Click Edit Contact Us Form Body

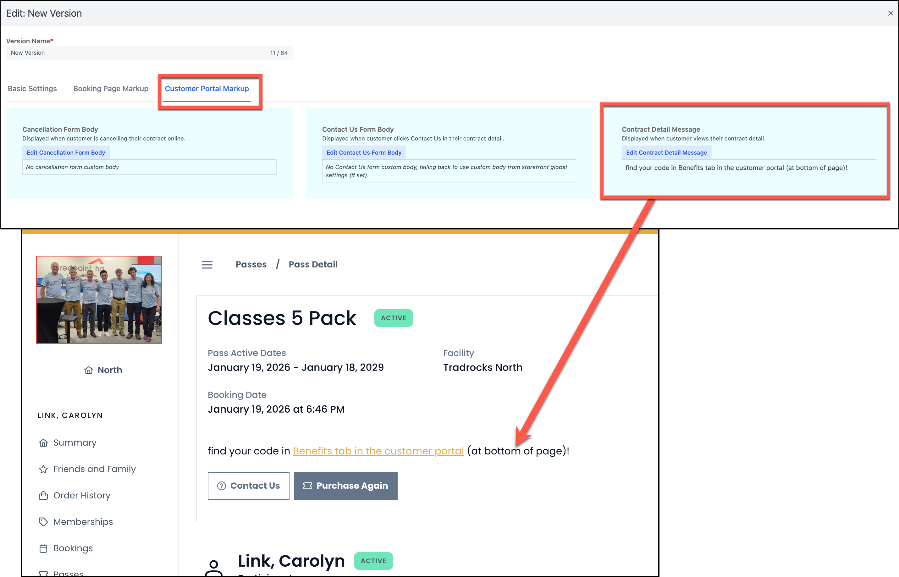pyautogui.click(x=363, y=152)
